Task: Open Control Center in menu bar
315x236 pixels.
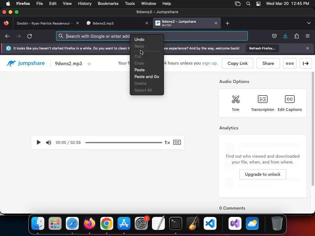Action: tap(258, 4)
